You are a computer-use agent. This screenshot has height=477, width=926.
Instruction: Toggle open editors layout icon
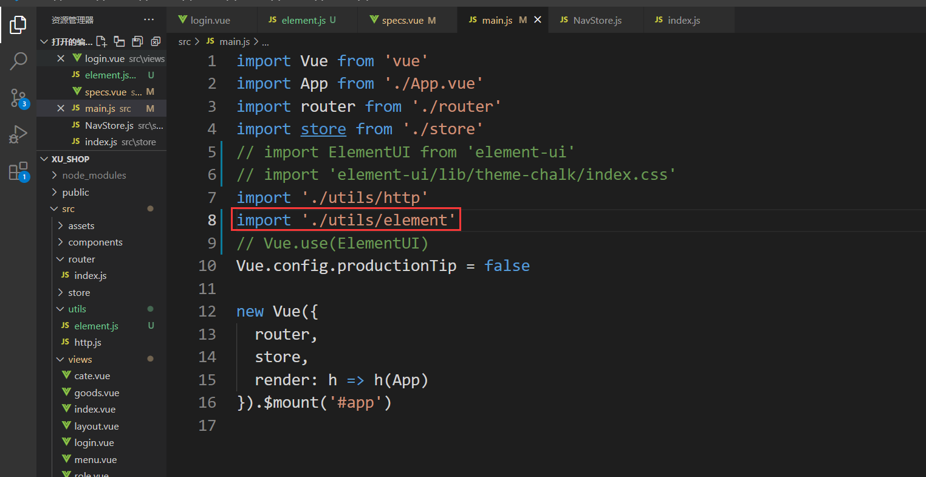[x=120, y=41]
